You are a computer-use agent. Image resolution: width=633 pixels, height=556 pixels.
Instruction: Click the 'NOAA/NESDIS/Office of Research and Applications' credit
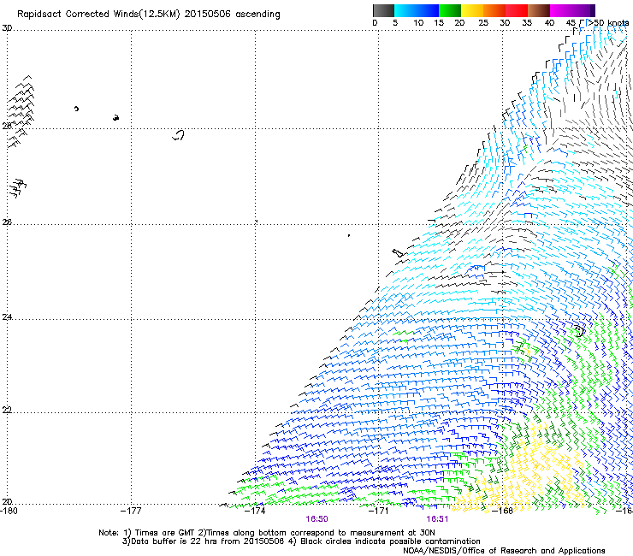(x=504, y=551)
